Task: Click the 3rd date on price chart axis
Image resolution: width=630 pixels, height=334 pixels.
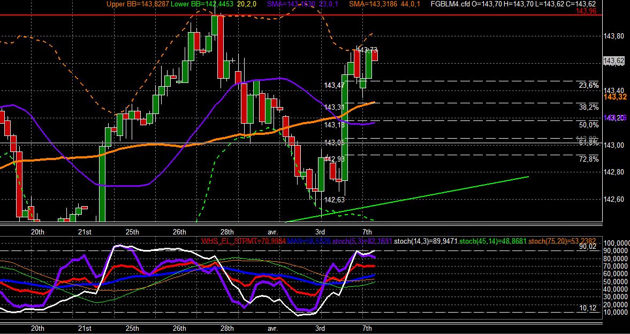Action: [x=320, y=232]
